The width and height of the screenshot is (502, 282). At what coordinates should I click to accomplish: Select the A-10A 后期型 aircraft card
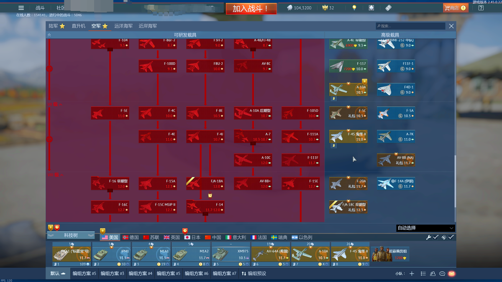[x=253, y=113]
